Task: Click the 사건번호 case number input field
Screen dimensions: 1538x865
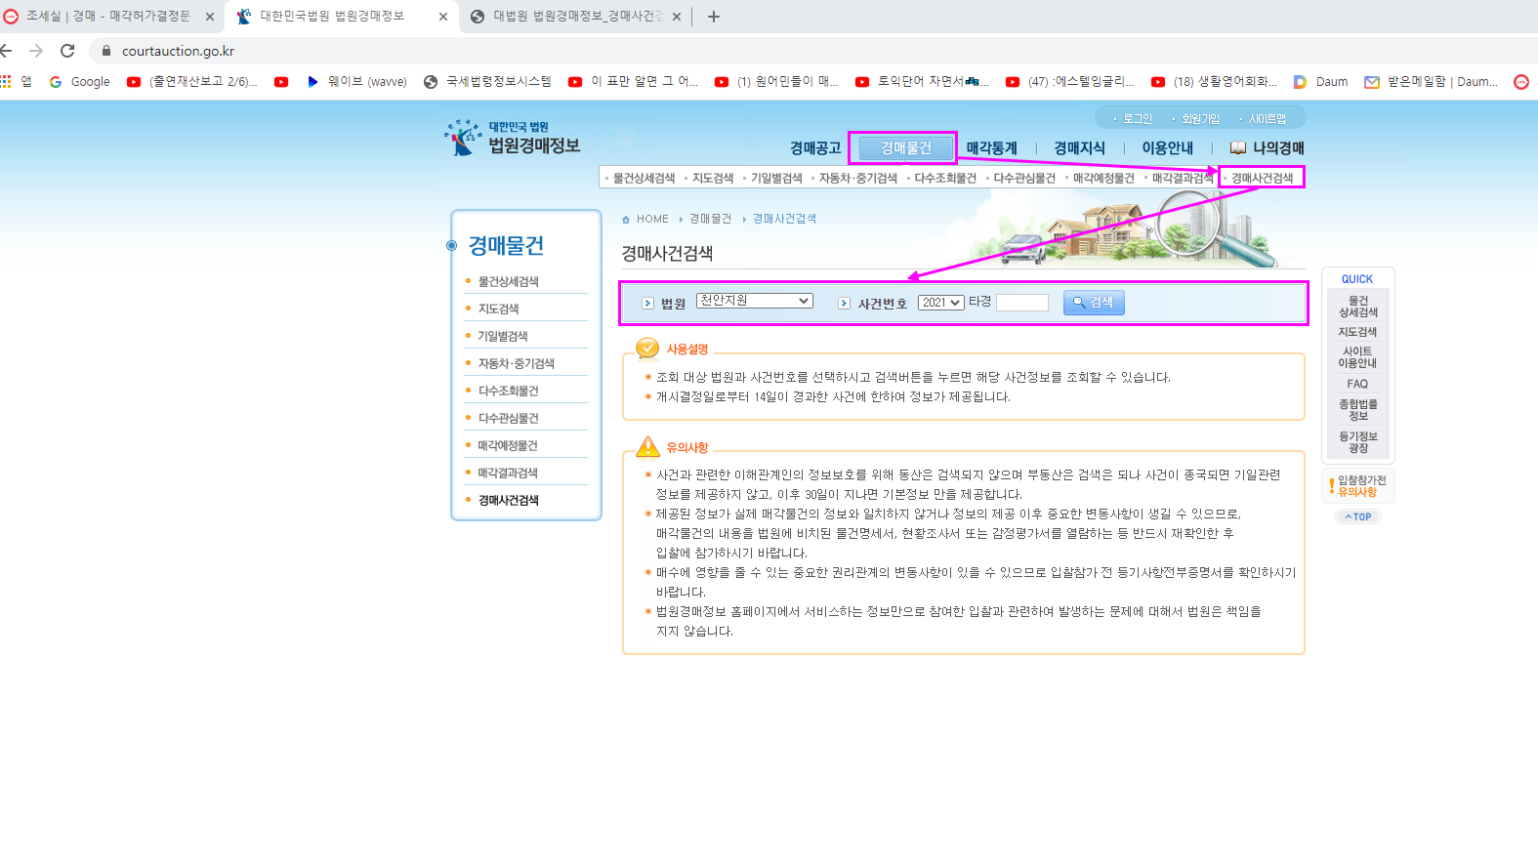Action: [1021, 303]
